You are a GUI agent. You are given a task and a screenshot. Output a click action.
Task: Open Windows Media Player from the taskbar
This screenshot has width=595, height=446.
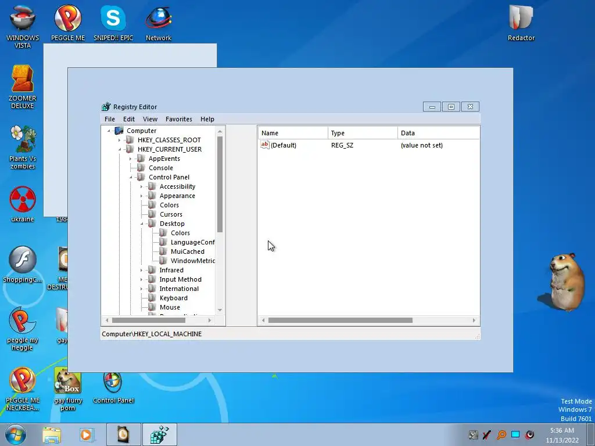pyautogui.click(x=87, y=434)
